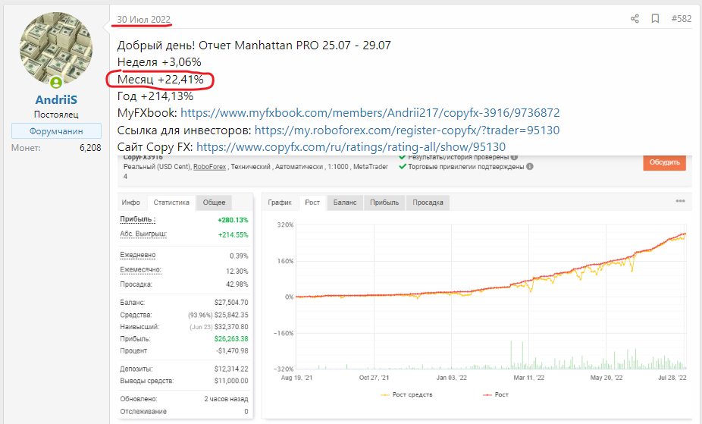The height and width of the screenshot is (424, 702).
Task: Click the Прибыль : stat label
Action: 138,219
